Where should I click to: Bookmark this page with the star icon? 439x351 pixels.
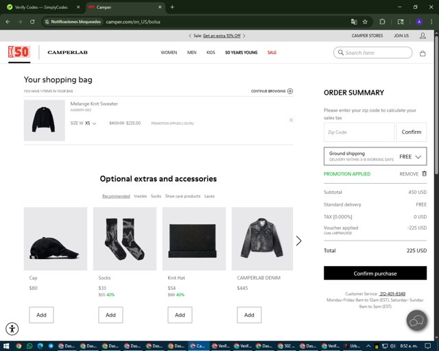(x=365, y=21)
